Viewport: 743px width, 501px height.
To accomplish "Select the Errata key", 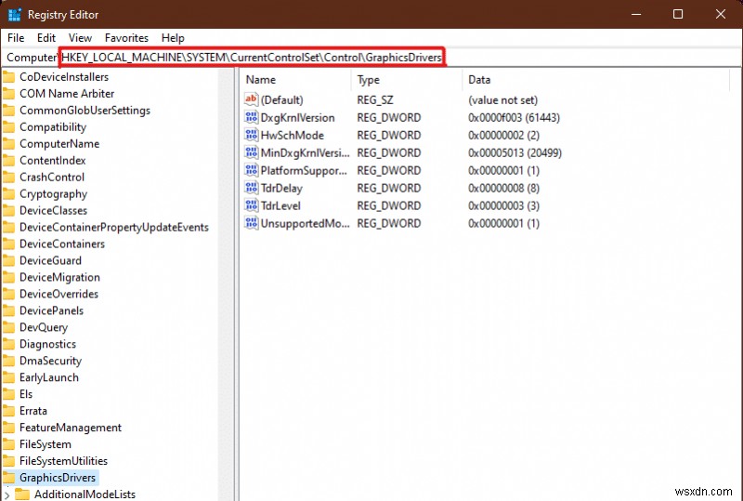I will click(33, 411).
